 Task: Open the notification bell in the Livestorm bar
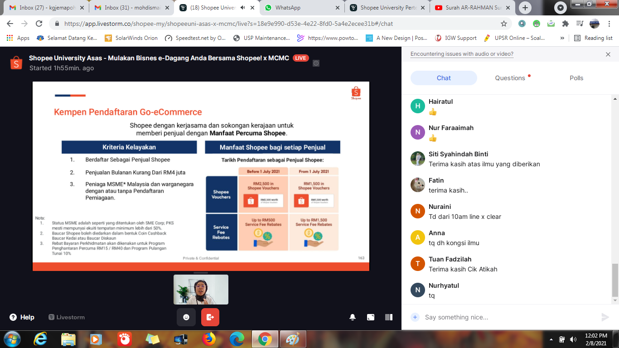[353, 317]
